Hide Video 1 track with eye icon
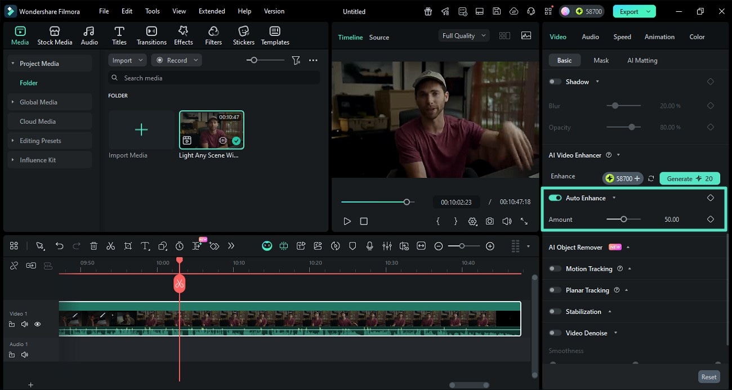Screen dimensions: 732x390 [38, 324]
